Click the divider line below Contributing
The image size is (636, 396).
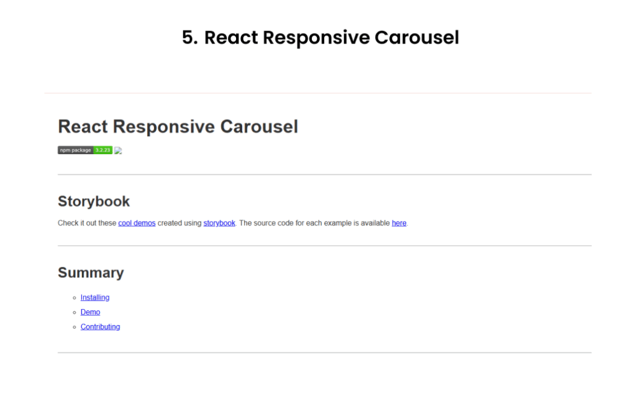click(324, 352)
